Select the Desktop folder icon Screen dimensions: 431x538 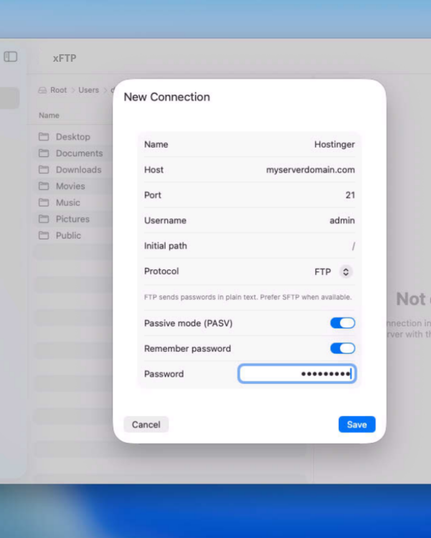[44, 137]
